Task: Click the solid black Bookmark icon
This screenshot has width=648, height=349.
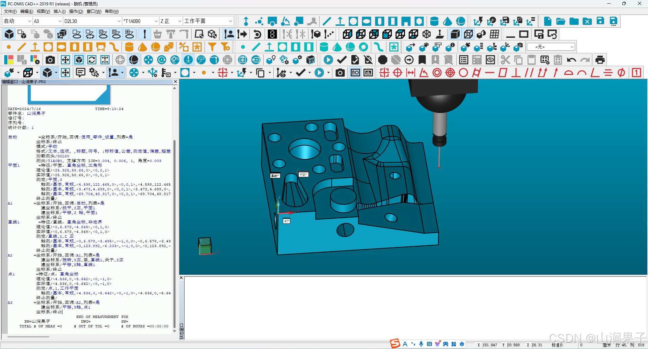Action: (422, 60)
